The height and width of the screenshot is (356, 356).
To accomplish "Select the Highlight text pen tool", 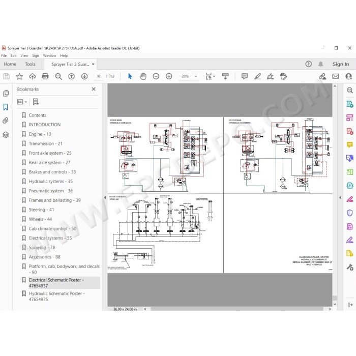I will tap(257, 76).
